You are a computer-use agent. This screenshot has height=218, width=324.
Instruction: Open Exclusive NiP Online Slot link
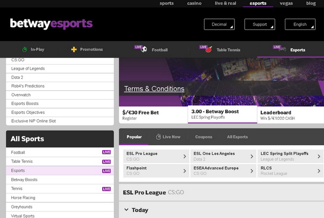(60, 121)
